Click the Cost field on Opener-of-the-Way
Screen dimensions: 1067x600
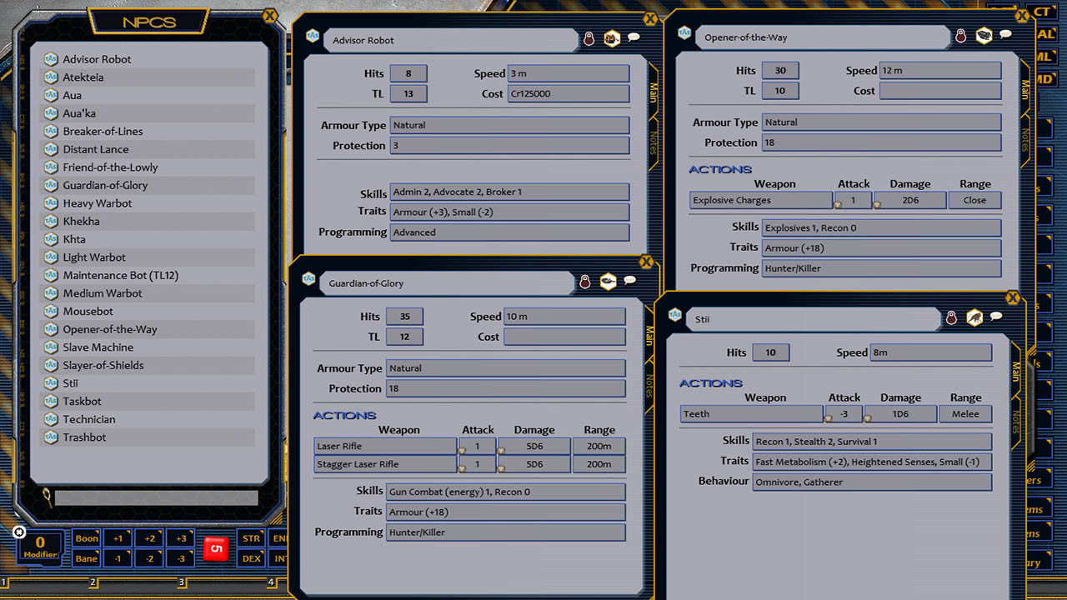(940, 90)
